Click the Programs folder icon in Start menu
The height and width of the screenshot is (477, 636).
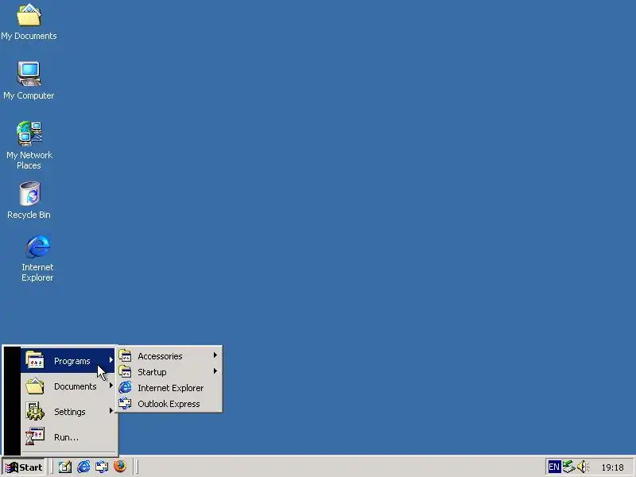[35, 360]
